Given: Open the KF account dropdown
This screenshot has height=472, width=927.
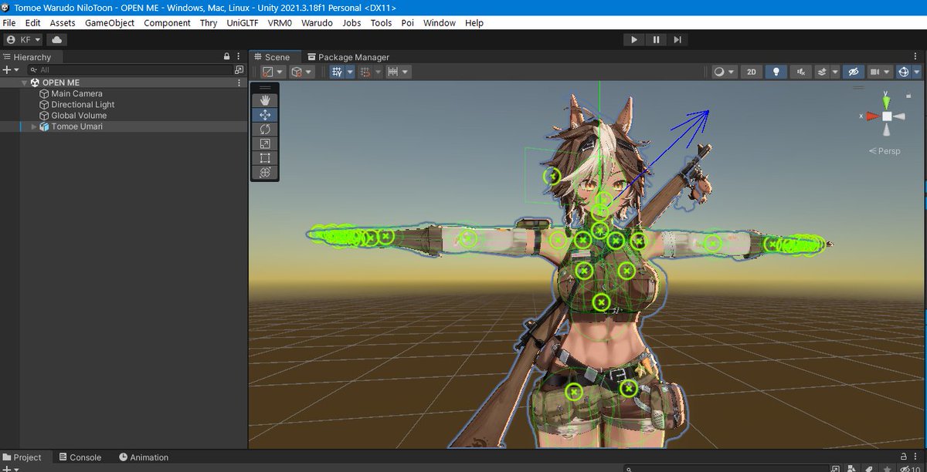Looking at the screenshot, I should (23, 39).
